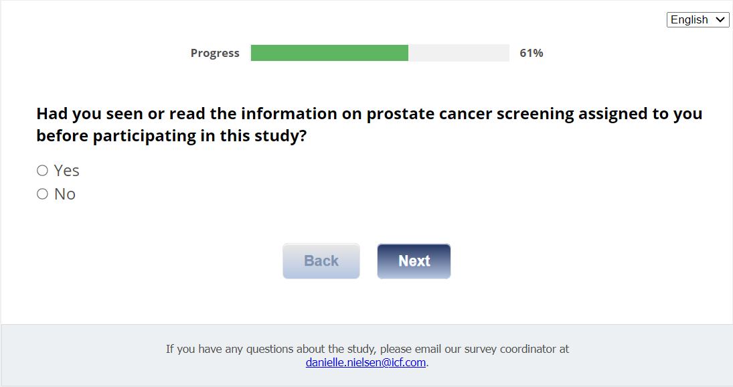Image resolution: width=733 pixels, height=387 pixels.
Task: Click the word "English" in the language selector
Action: [689, 20]
